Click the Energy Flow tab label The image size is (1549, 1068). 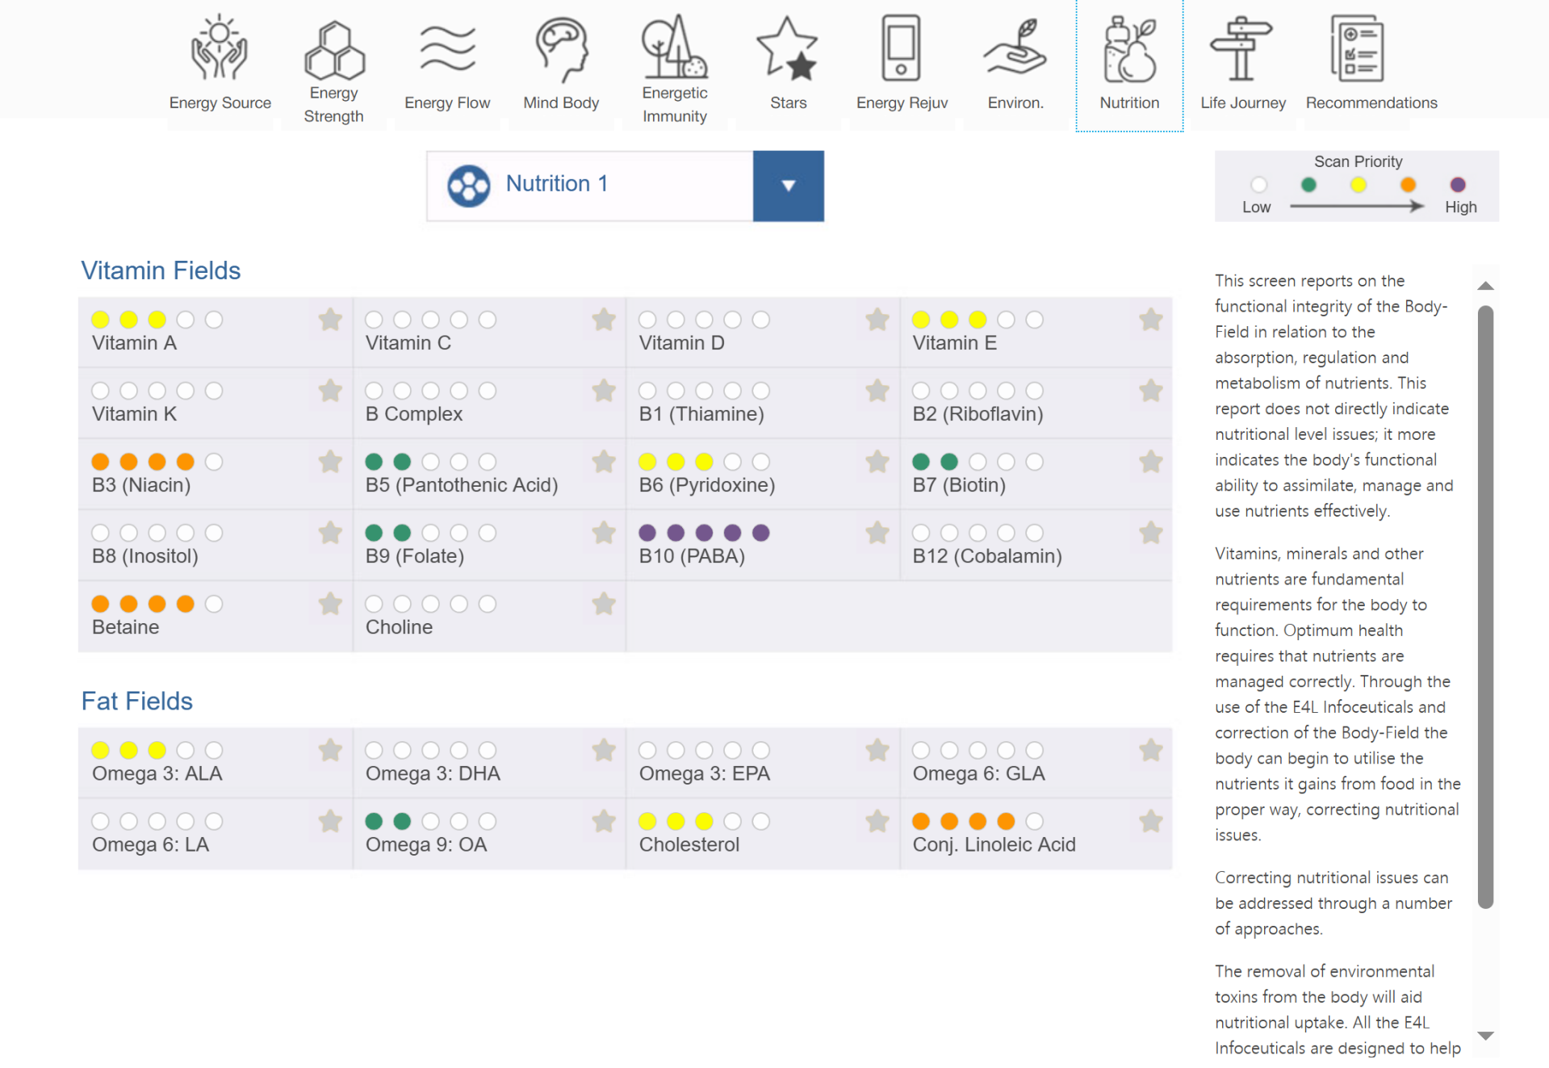[x=447, y=103]
